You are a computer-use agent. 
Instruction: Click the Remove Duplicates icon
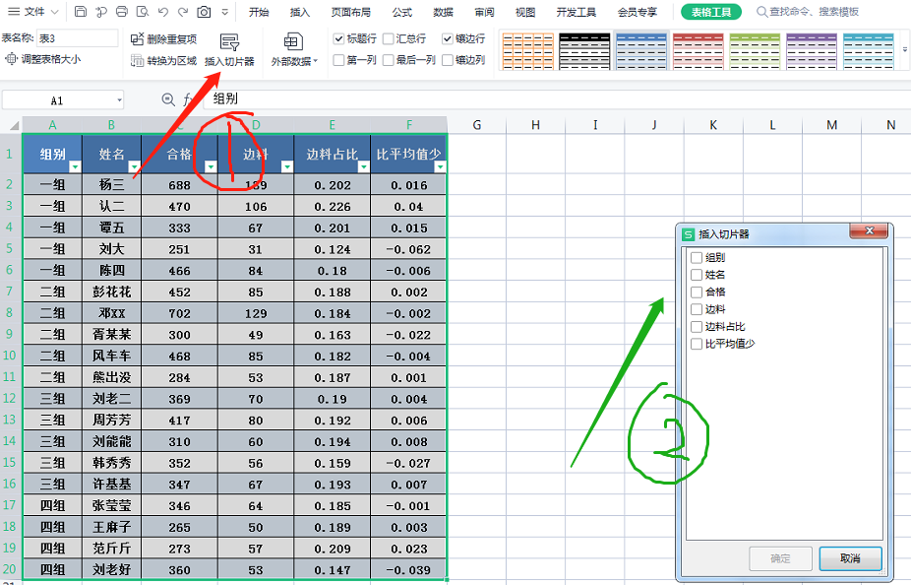point(138,37)
